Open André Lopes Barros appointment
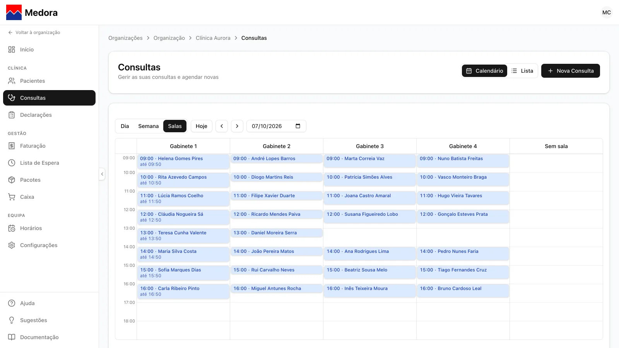 (277, 159)
